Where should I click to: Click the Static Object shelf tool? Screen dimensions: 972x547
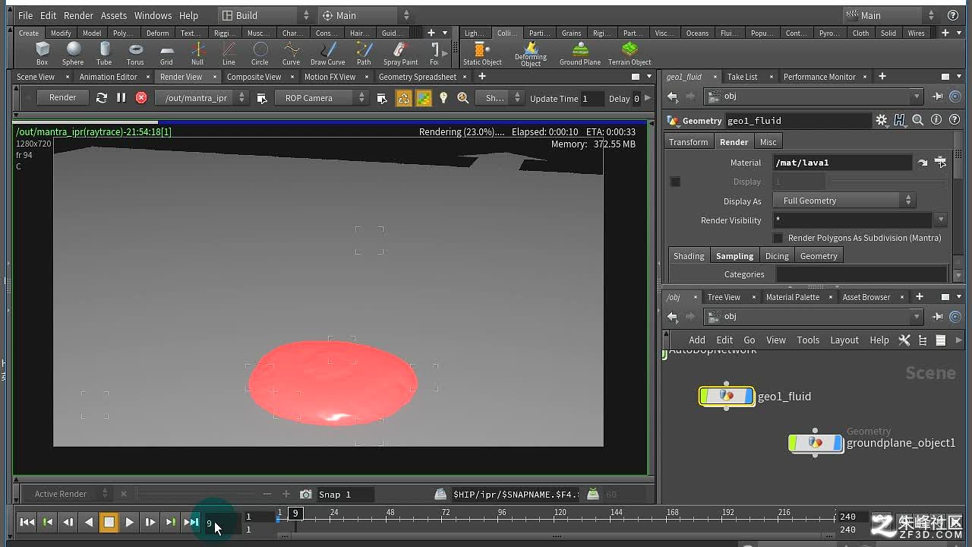coord(482,54)
